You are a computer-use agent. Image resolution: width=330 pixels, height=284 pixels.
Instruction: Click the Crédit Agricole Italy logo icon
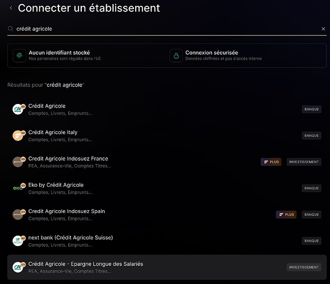pyautogui.click(x=18, y=136)
